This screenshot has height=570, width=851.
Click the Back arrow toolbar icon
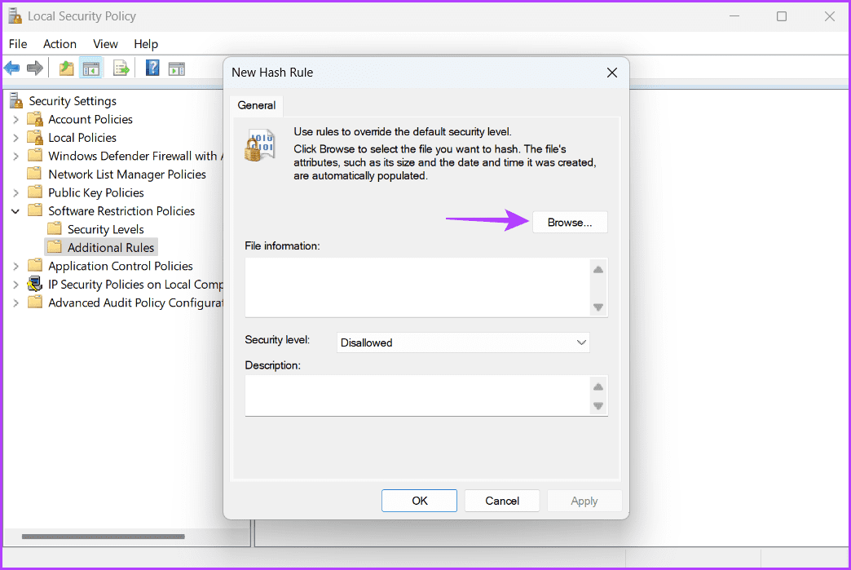[12, 68]
